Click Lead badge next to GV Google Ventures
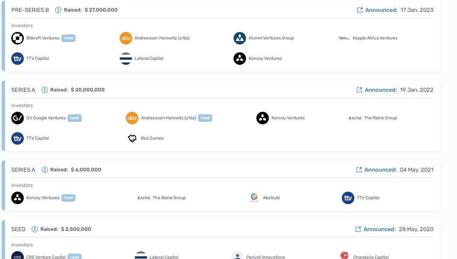457x259 pixels. 75,118
